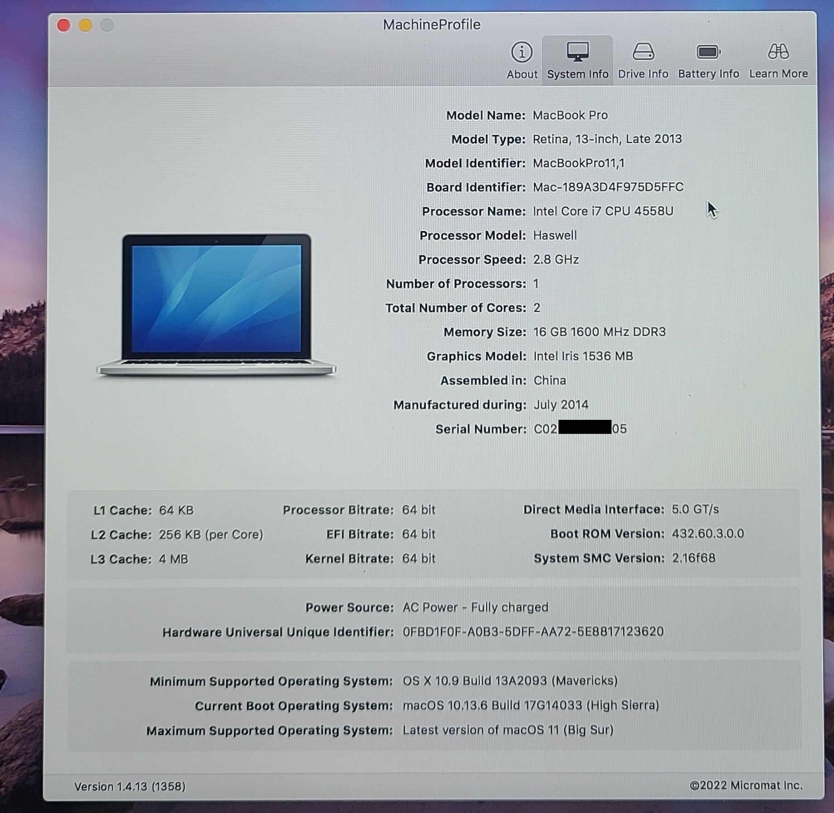Image resolution: width=834 pixels, height=813 pixels.
Task: Click the High Sierra current boot OS value
Action: pyautogui.click(x=530, y=705)
